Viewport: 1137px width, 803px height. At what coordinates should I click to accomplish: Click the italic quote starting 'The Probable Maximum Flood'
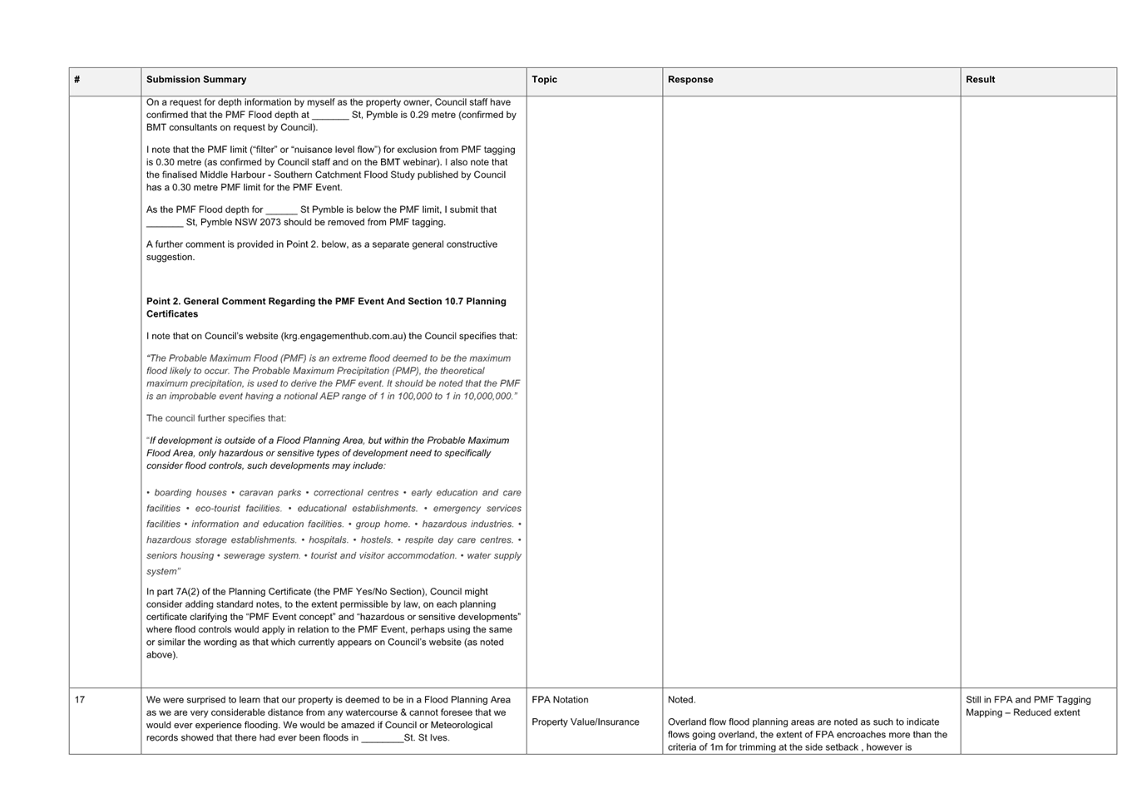(333, 377)
